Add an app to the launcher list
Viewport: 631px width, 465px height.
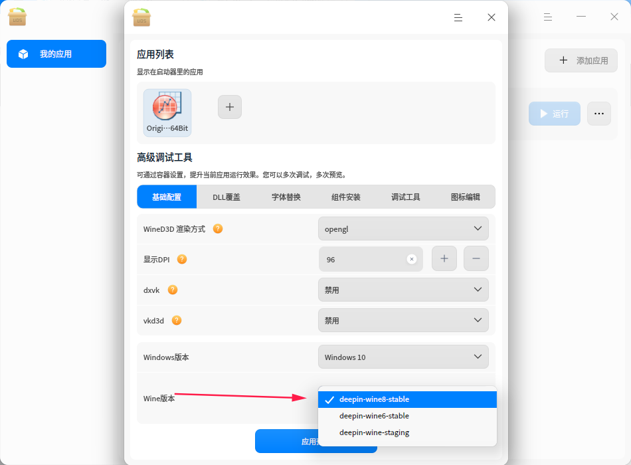click(x=230, y=107)
